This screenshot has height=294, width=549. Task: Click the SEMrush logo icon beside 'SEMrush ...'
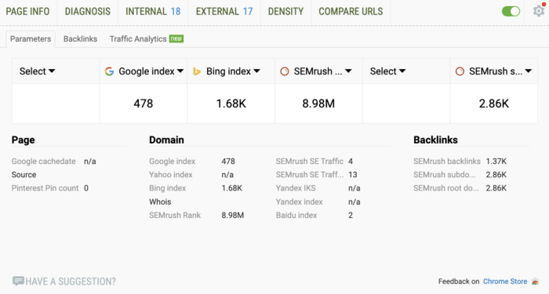point(285,71)
